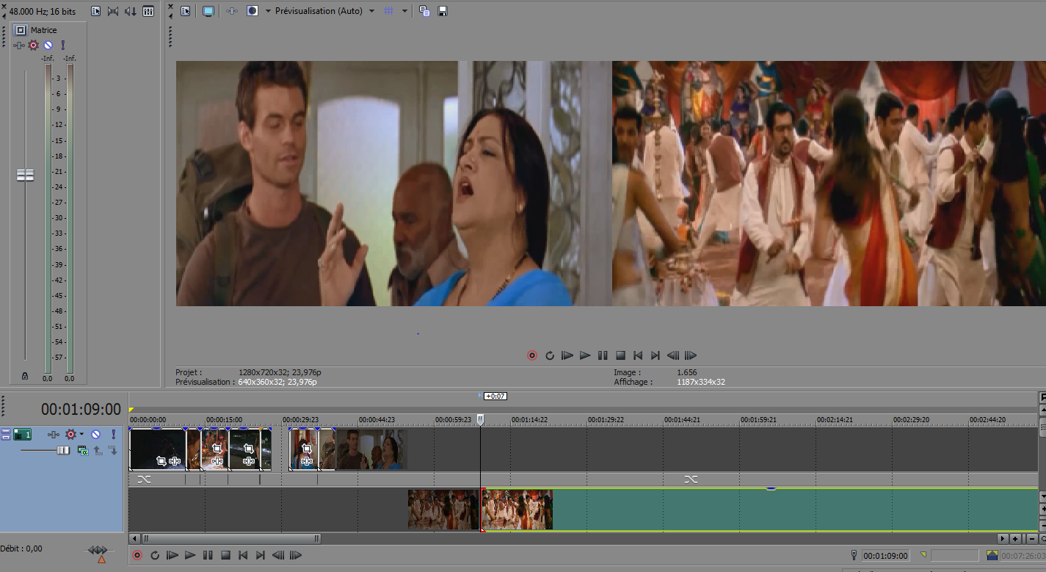
Task: Open event FX on the first timeline clip
Action: click(x=175, y=461)
